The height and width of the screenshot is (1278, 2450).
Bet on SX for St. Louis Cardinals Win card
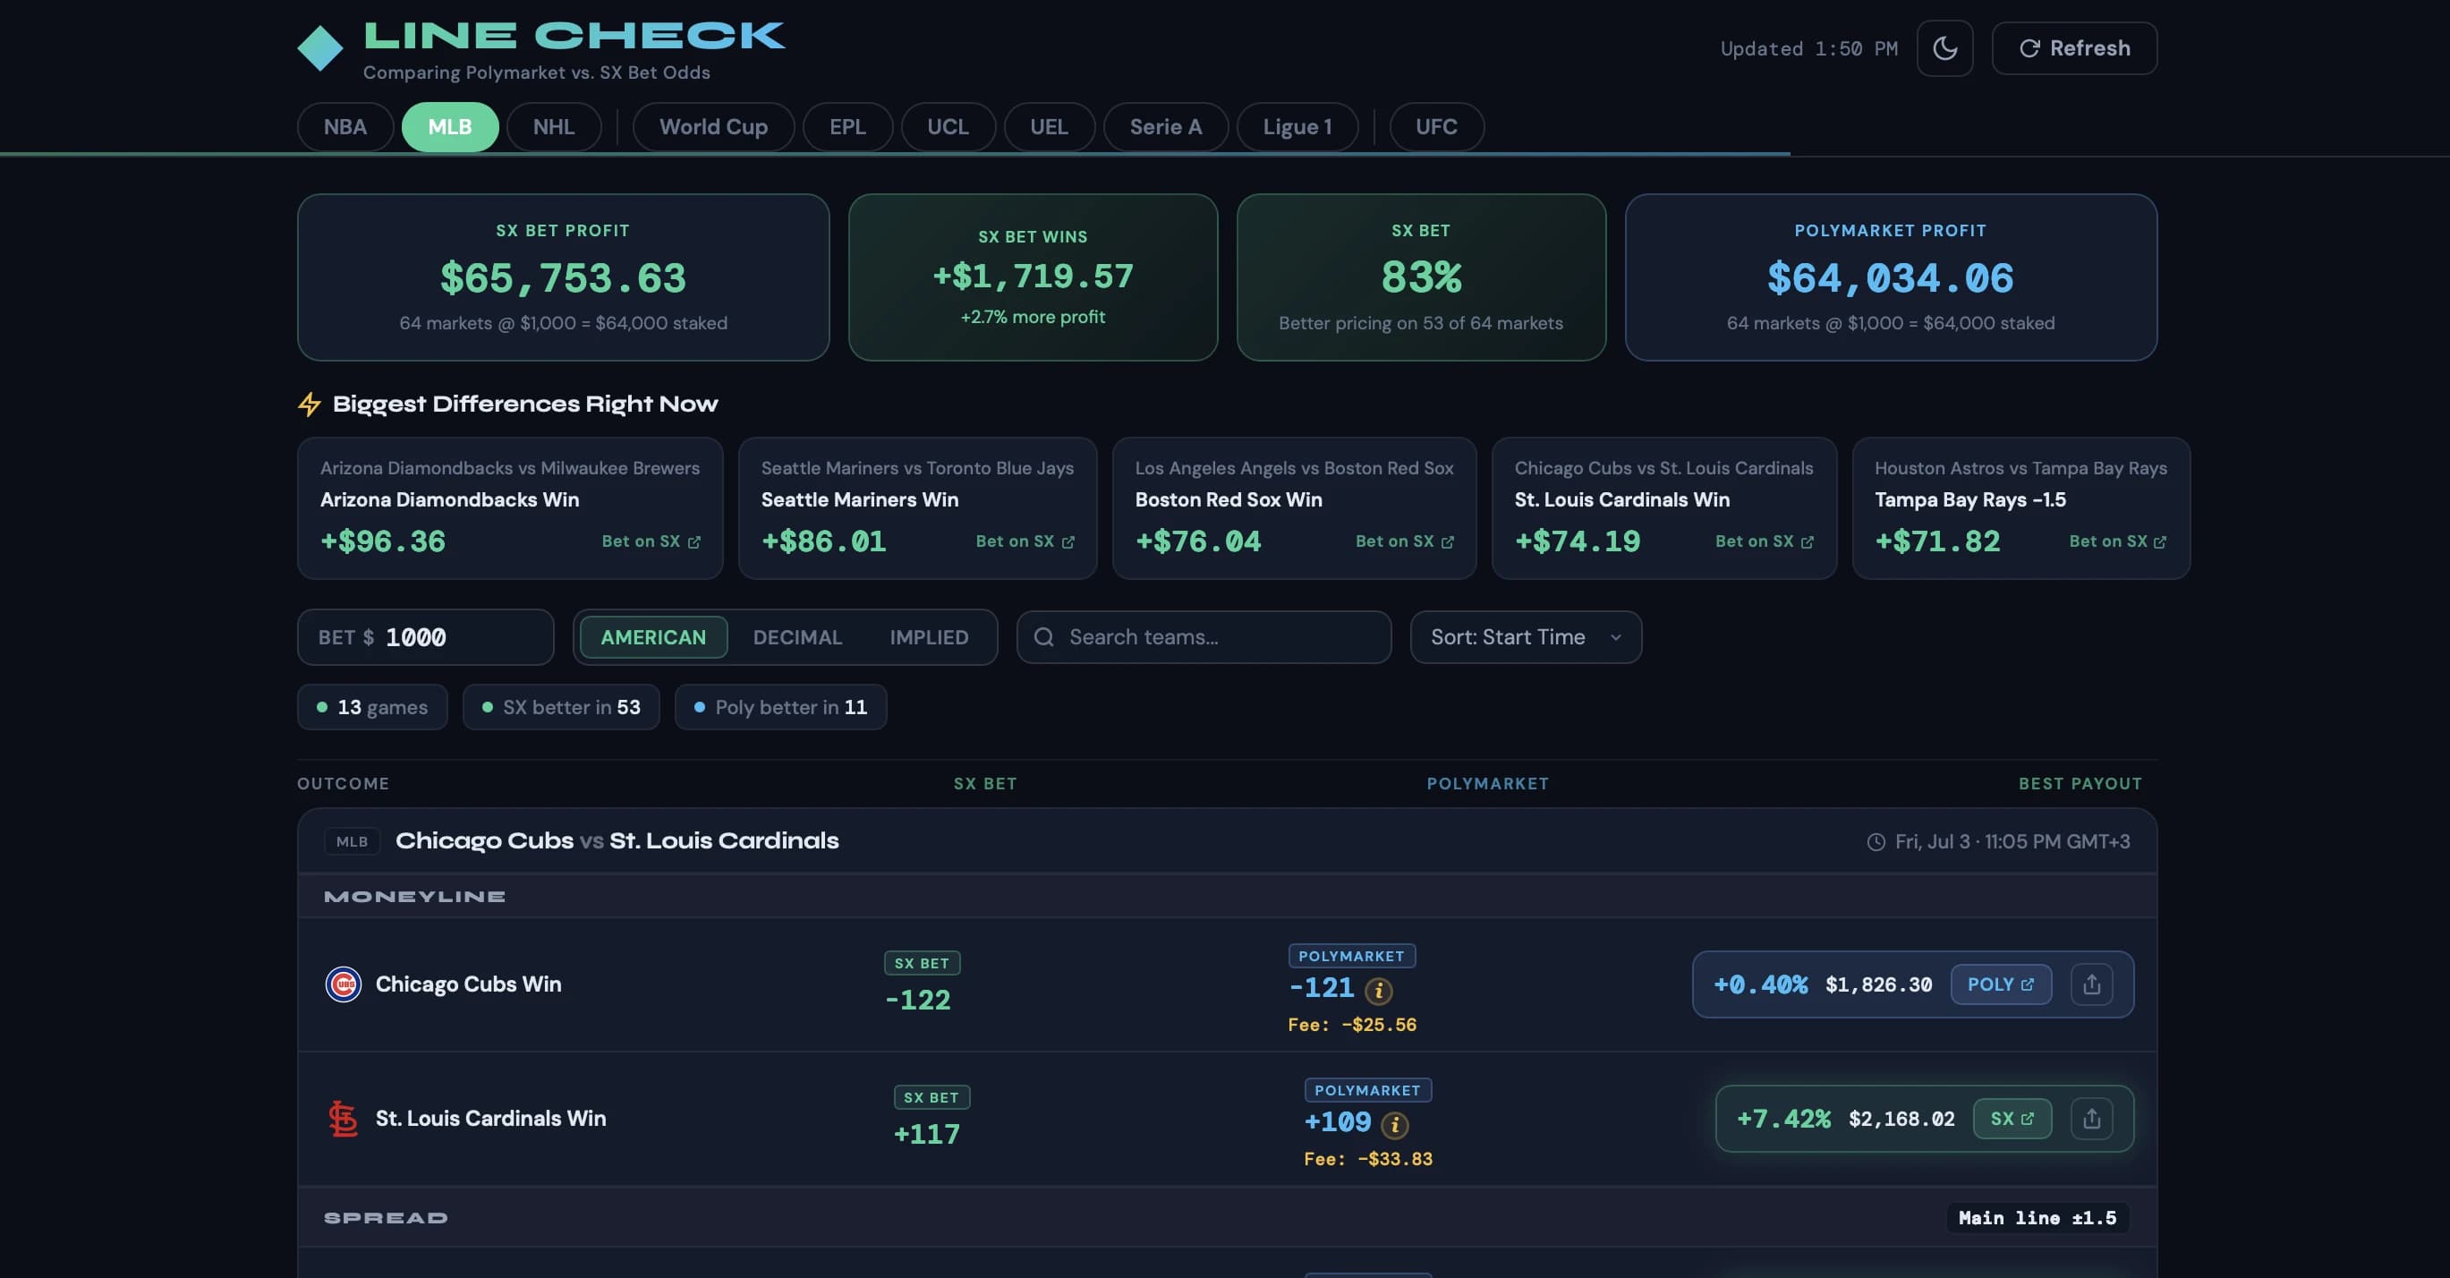coord(1764,541)
